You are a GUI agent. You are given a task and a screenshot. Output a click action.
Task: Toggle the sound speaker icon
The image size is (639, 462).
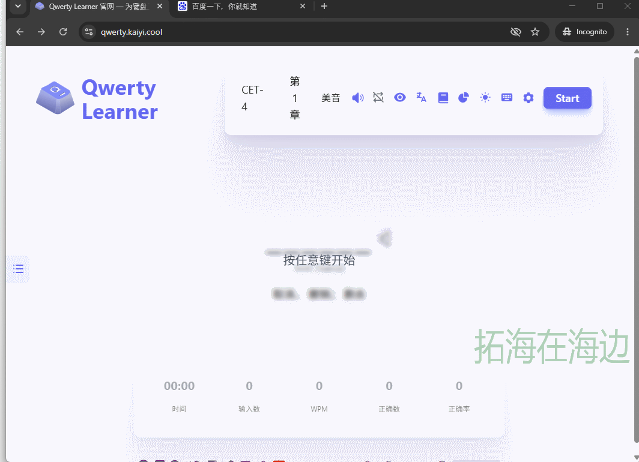pos(357,98)
